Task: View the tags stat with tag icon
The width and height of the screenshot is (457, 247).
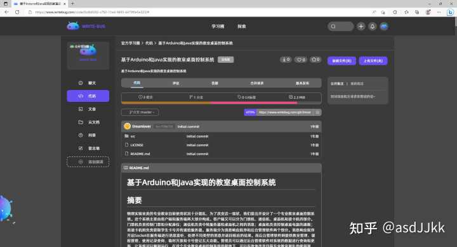Action: tap(246, 97)
